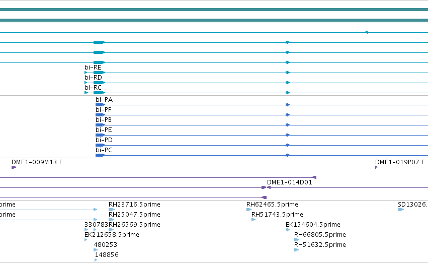Click the RH66805.5prime arrow glyph
Image resolution: width=428 pixels, height=263 pixels.
pyautogui.click(x=297, y=240)
